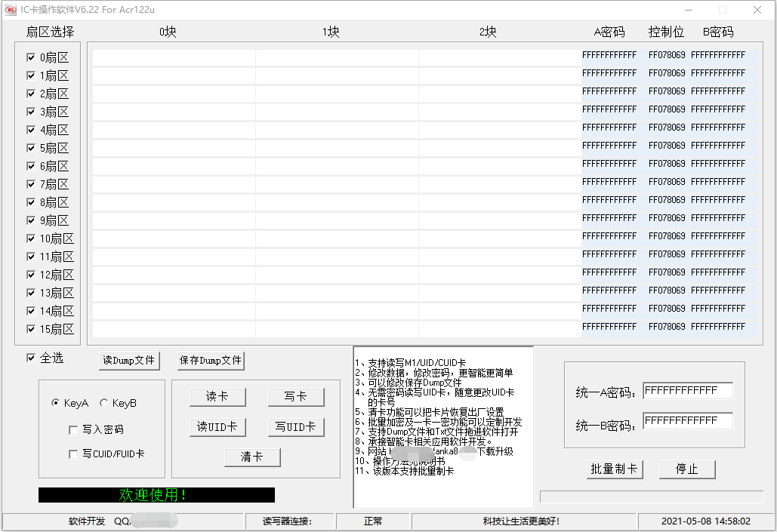This screenshot has width=777, height=532.
Task: Click the 清卡 button
Action: (x=252, y=457)
